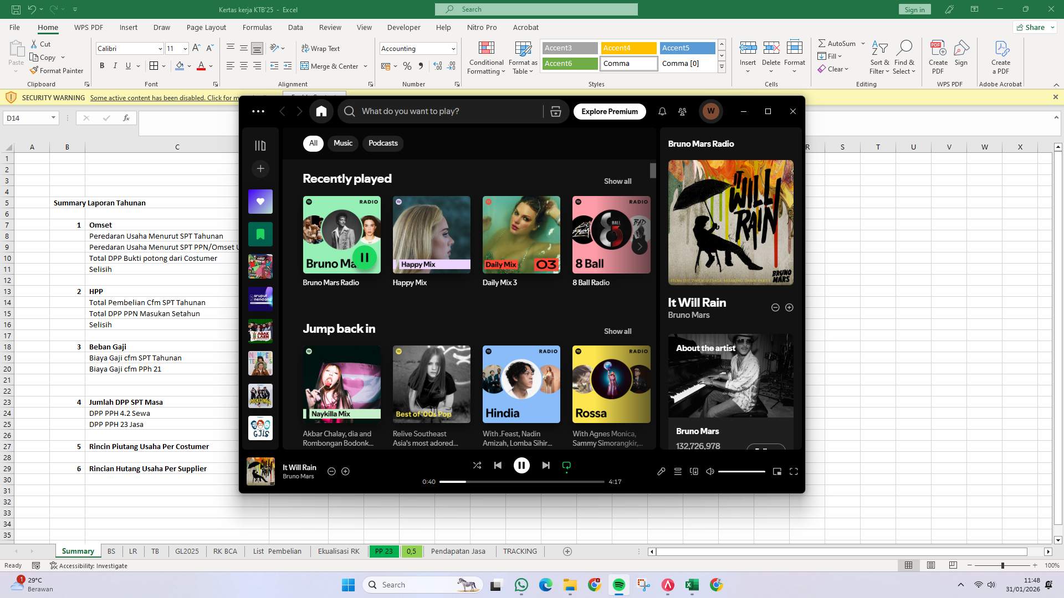Expand the Excel font name dropdown
This screenshot has height=598, width=1064.
click(160, 49)
